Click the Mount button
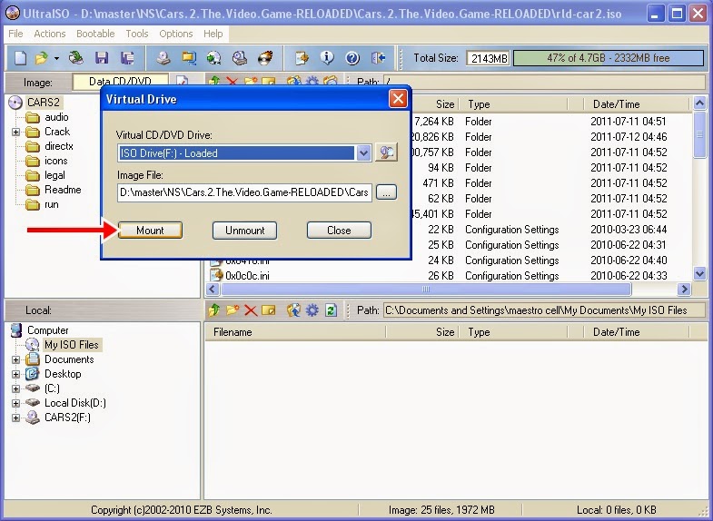 (150, 231)
